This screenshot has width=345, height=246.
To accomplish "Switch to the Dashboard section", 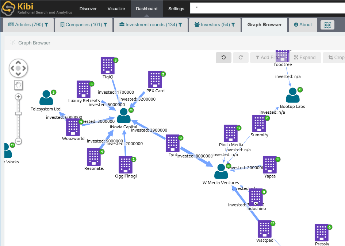I will [x=146, y=9].
